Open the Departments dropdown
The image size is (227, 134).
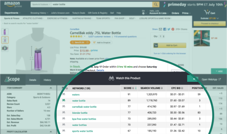pyautogui.click(x=12, y=13)
